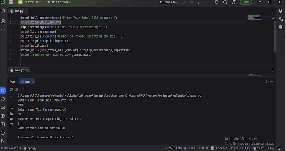Click the python.exe path in console

pyautogui.click(x=70, y=96)
